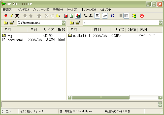The width and height of the screenshot is (164, 115).
Task: Open the ブックマーク(B) menu
Action: pos(41,10)
